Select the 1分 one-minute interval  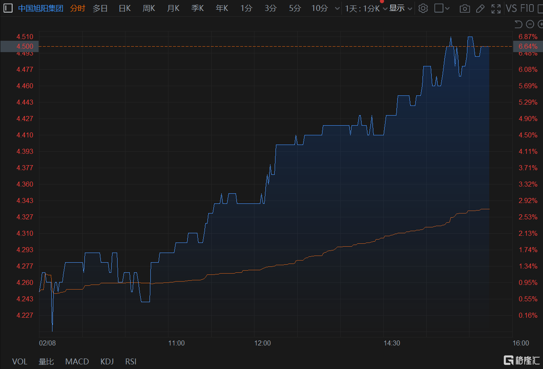(247, 8)
